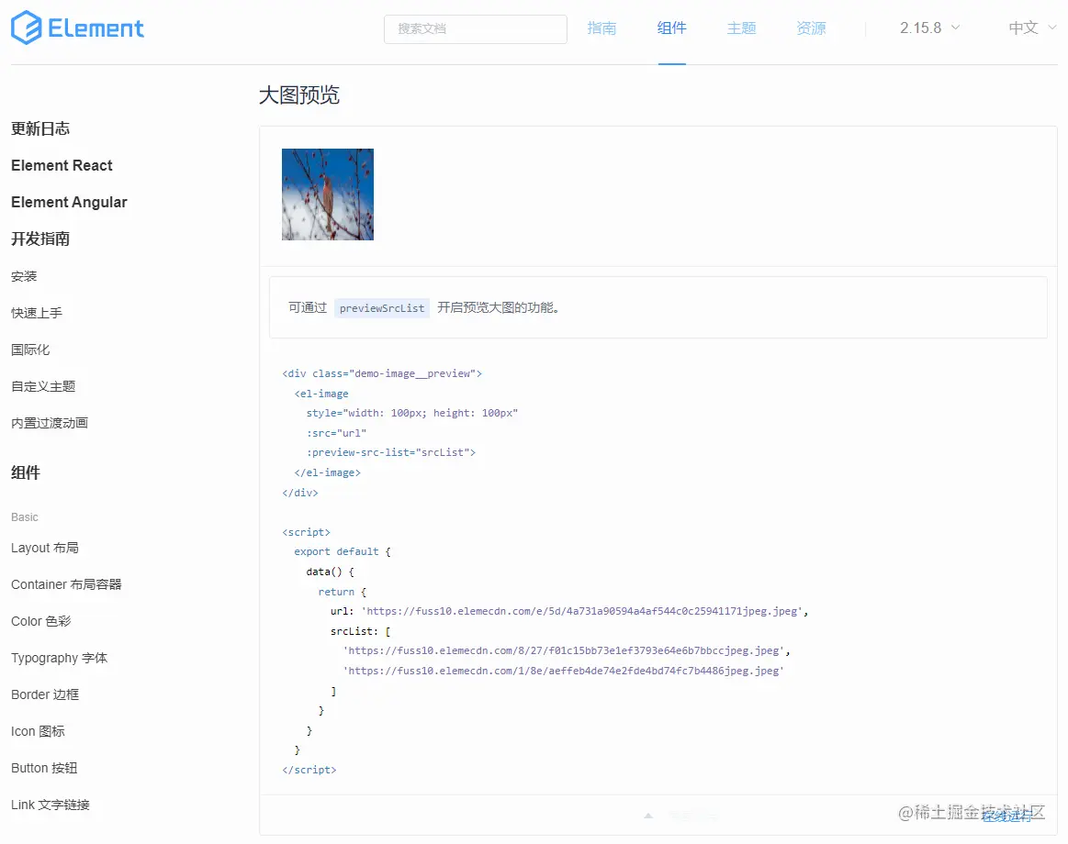The image size is (1068, 844).
Task: Go to 安装 guide page
Action: 24,276
